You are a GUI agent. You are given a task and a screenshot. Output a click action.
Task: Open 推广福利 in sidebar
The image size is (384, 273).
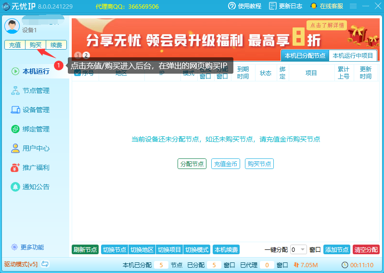[36, 168]
